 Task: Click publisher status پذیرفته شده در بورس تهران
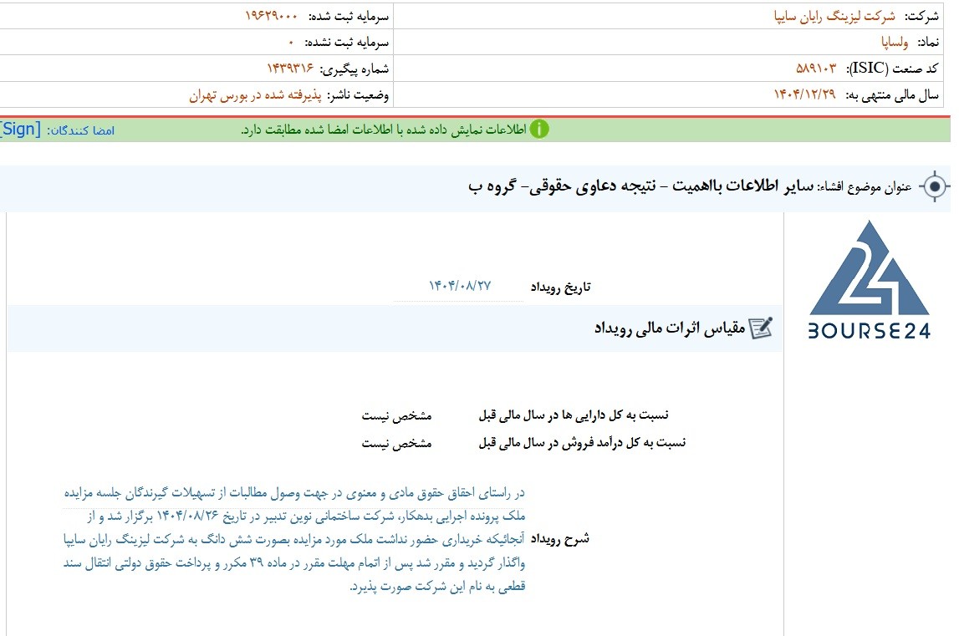point(255,95)
